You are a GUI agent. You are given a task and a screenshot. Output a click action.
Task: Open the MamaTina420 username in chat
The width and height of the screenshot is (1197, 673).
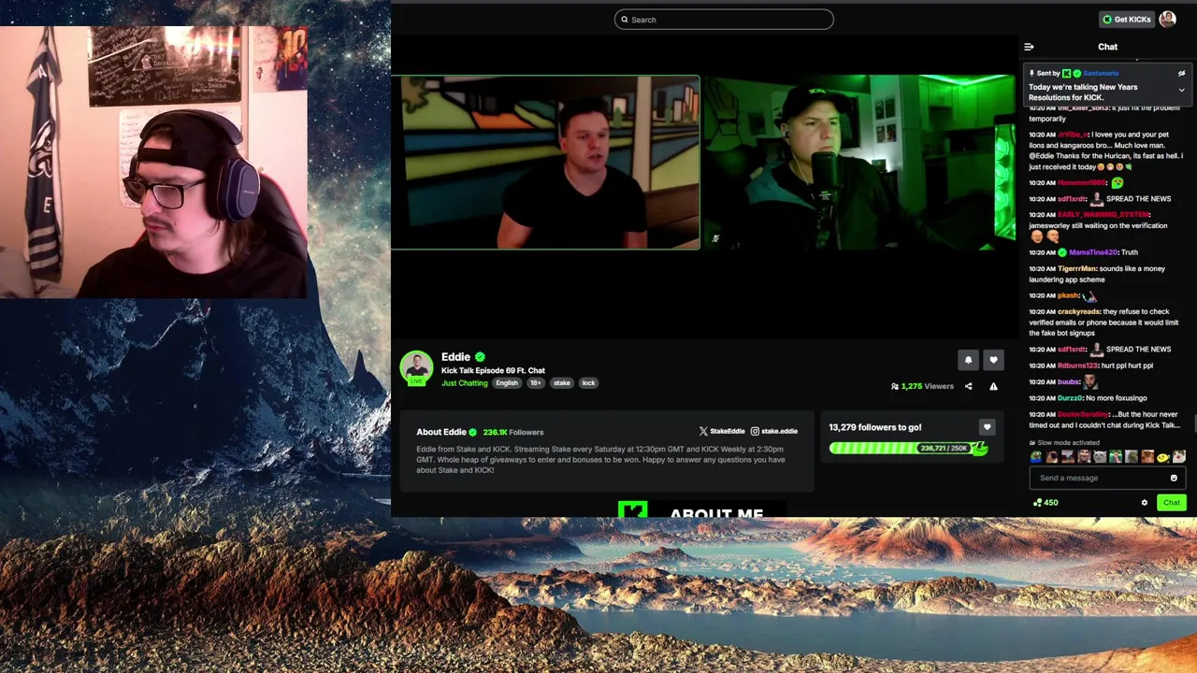pos(1092,252)
